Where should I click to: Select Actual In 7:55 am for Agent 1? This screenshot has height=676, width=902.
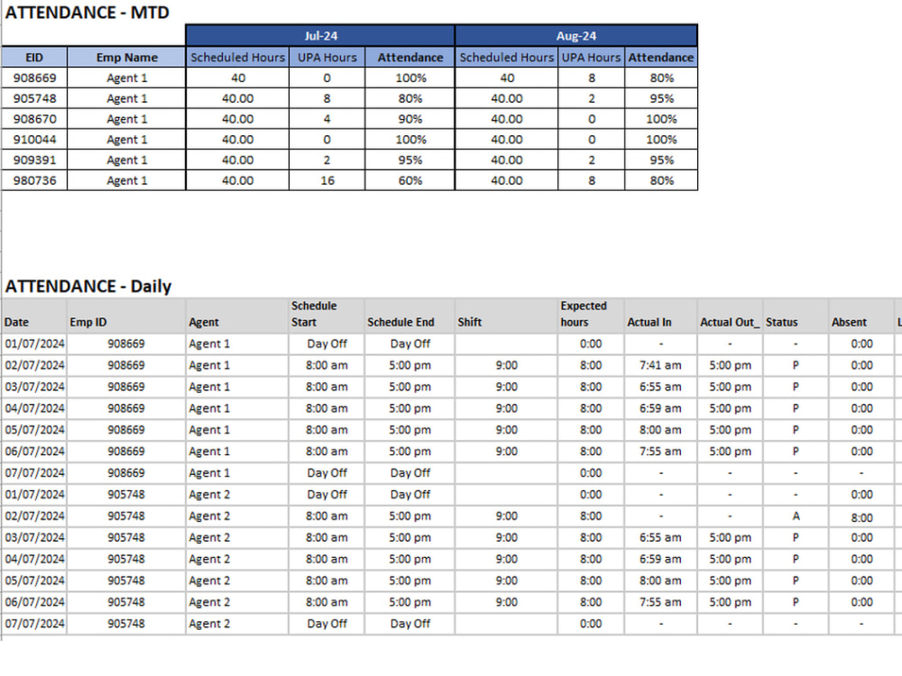(x=660, y=452)
